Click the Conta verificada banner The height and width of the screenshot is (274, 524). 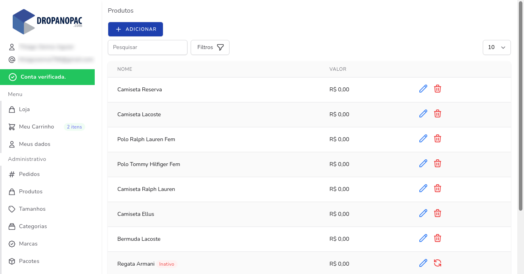[x=48, y=77]
